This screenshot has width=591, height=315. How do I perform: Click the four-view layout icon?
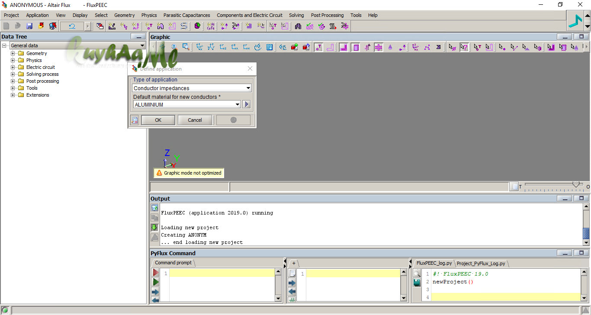click(270, 47)
